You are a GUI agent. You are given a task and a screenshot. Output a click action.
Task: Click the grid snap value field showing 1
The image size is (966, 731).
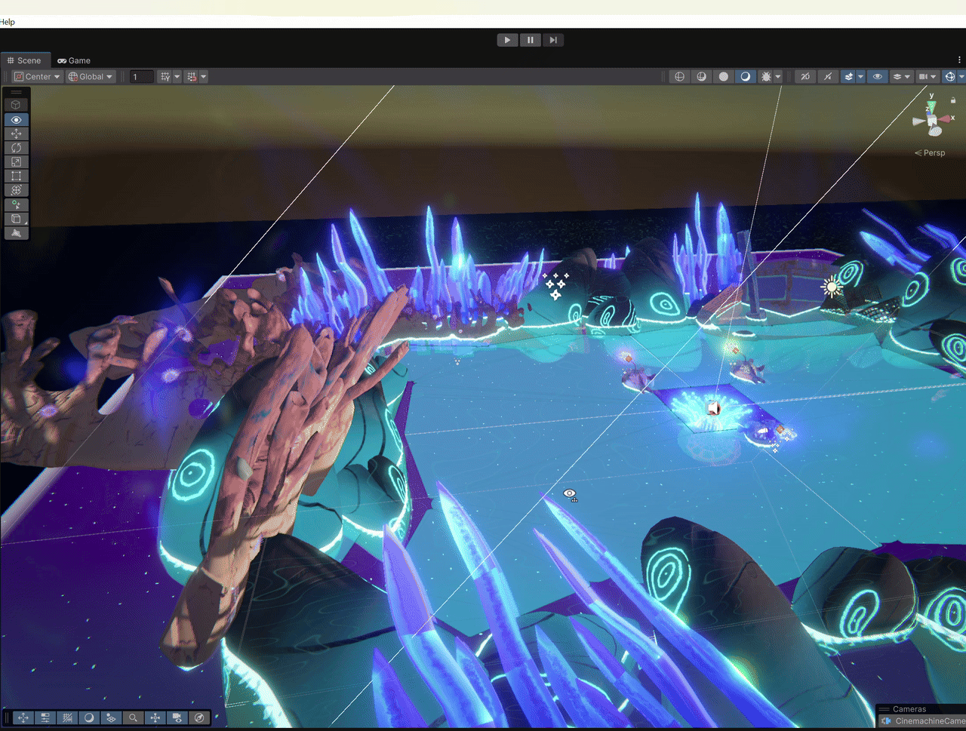142,77
